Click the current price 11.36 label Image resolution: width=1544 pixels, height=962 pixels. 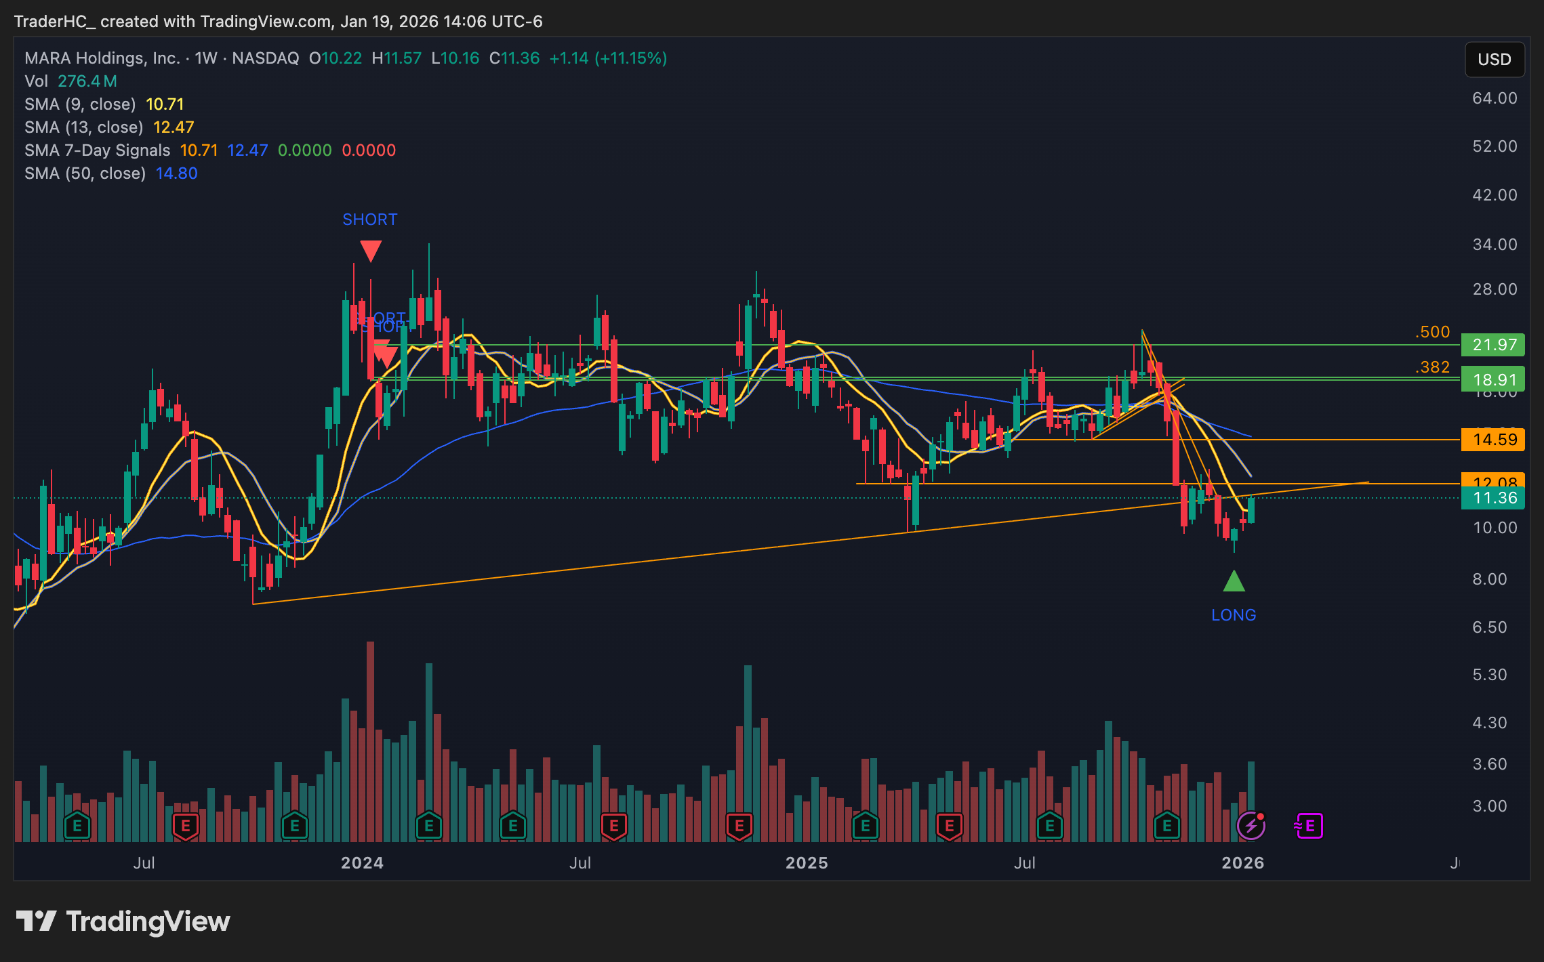click(1493, 499)
